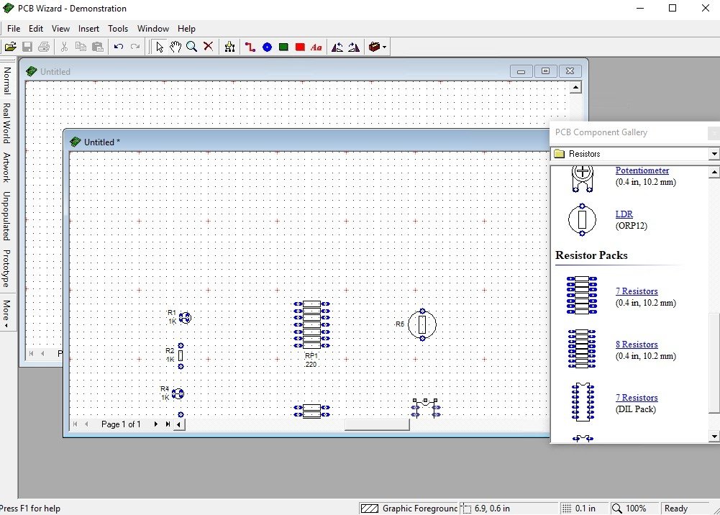
Task: Choose the green copper area tool
Action: pyautogui.click(x=283, y=47)
